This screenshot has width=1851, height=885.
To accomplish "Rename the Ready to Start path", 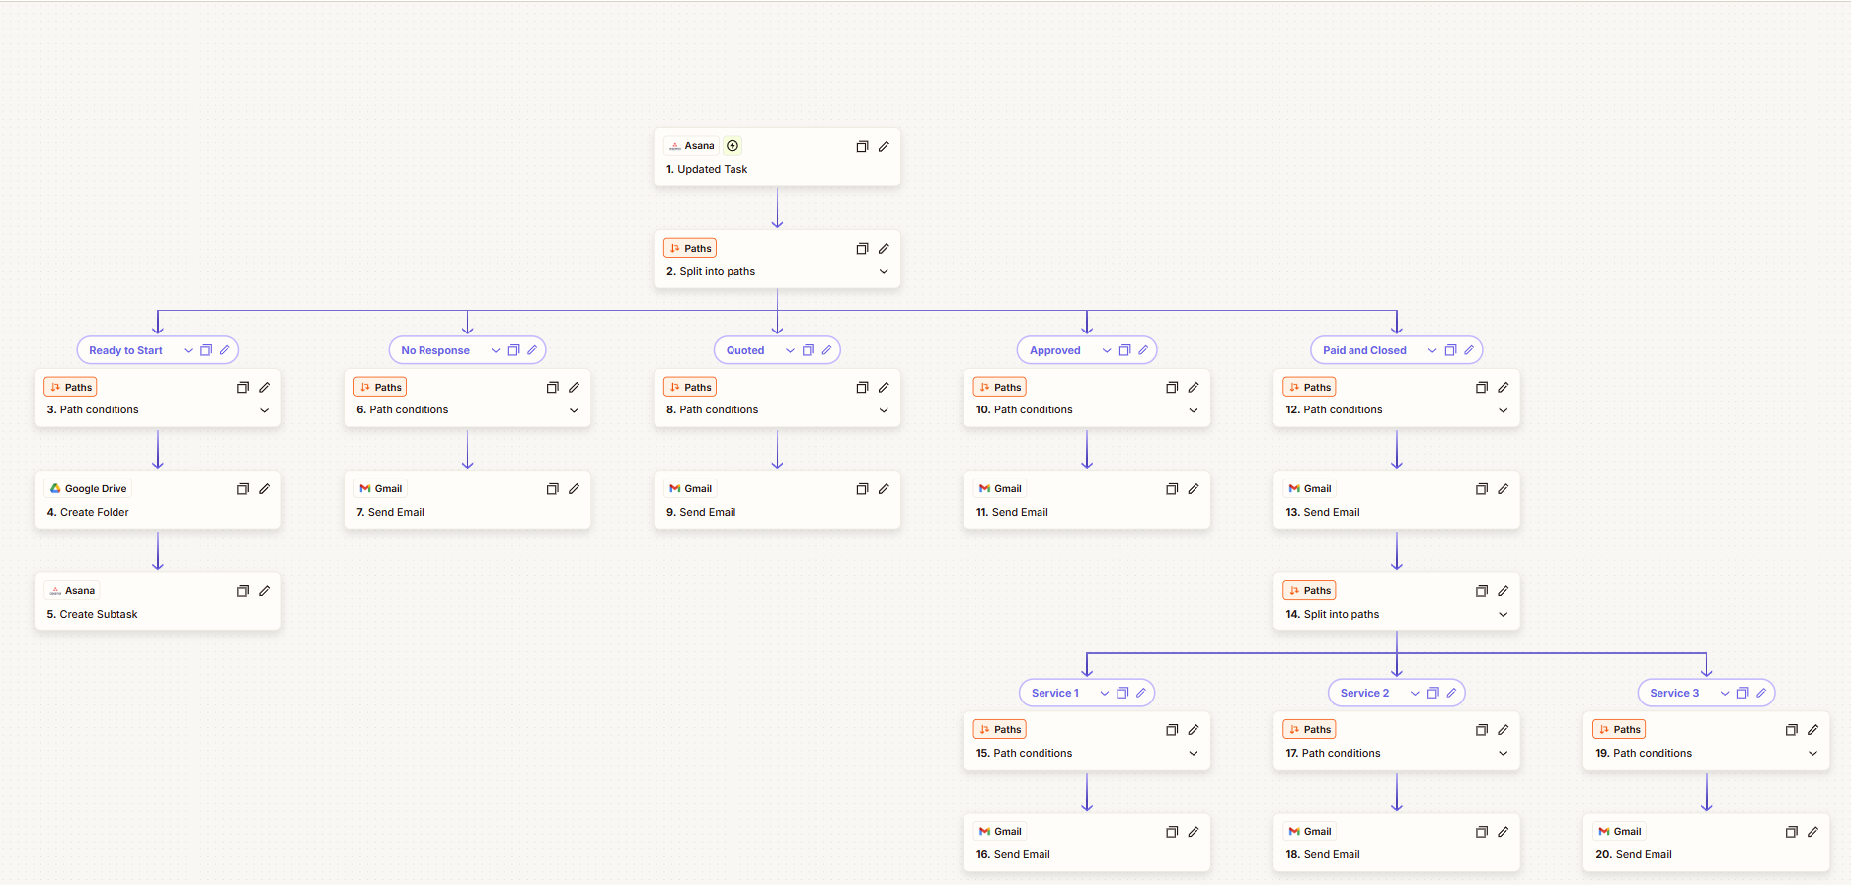I will (x=225, y=350).
